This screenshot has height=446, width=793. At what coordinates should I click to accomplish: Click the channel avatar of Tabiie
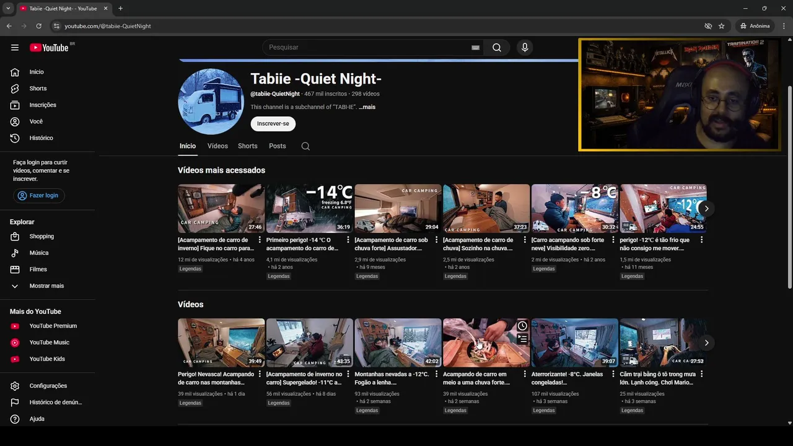[211, 102]
